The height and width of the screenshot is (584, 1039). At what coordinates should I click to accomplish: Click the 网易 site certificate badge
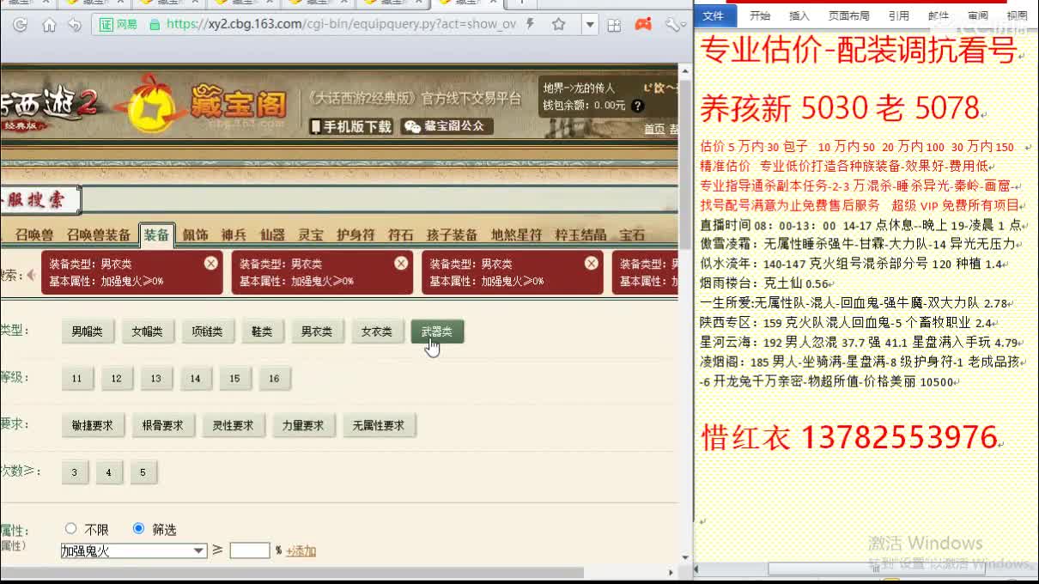[x=118, y=25]
